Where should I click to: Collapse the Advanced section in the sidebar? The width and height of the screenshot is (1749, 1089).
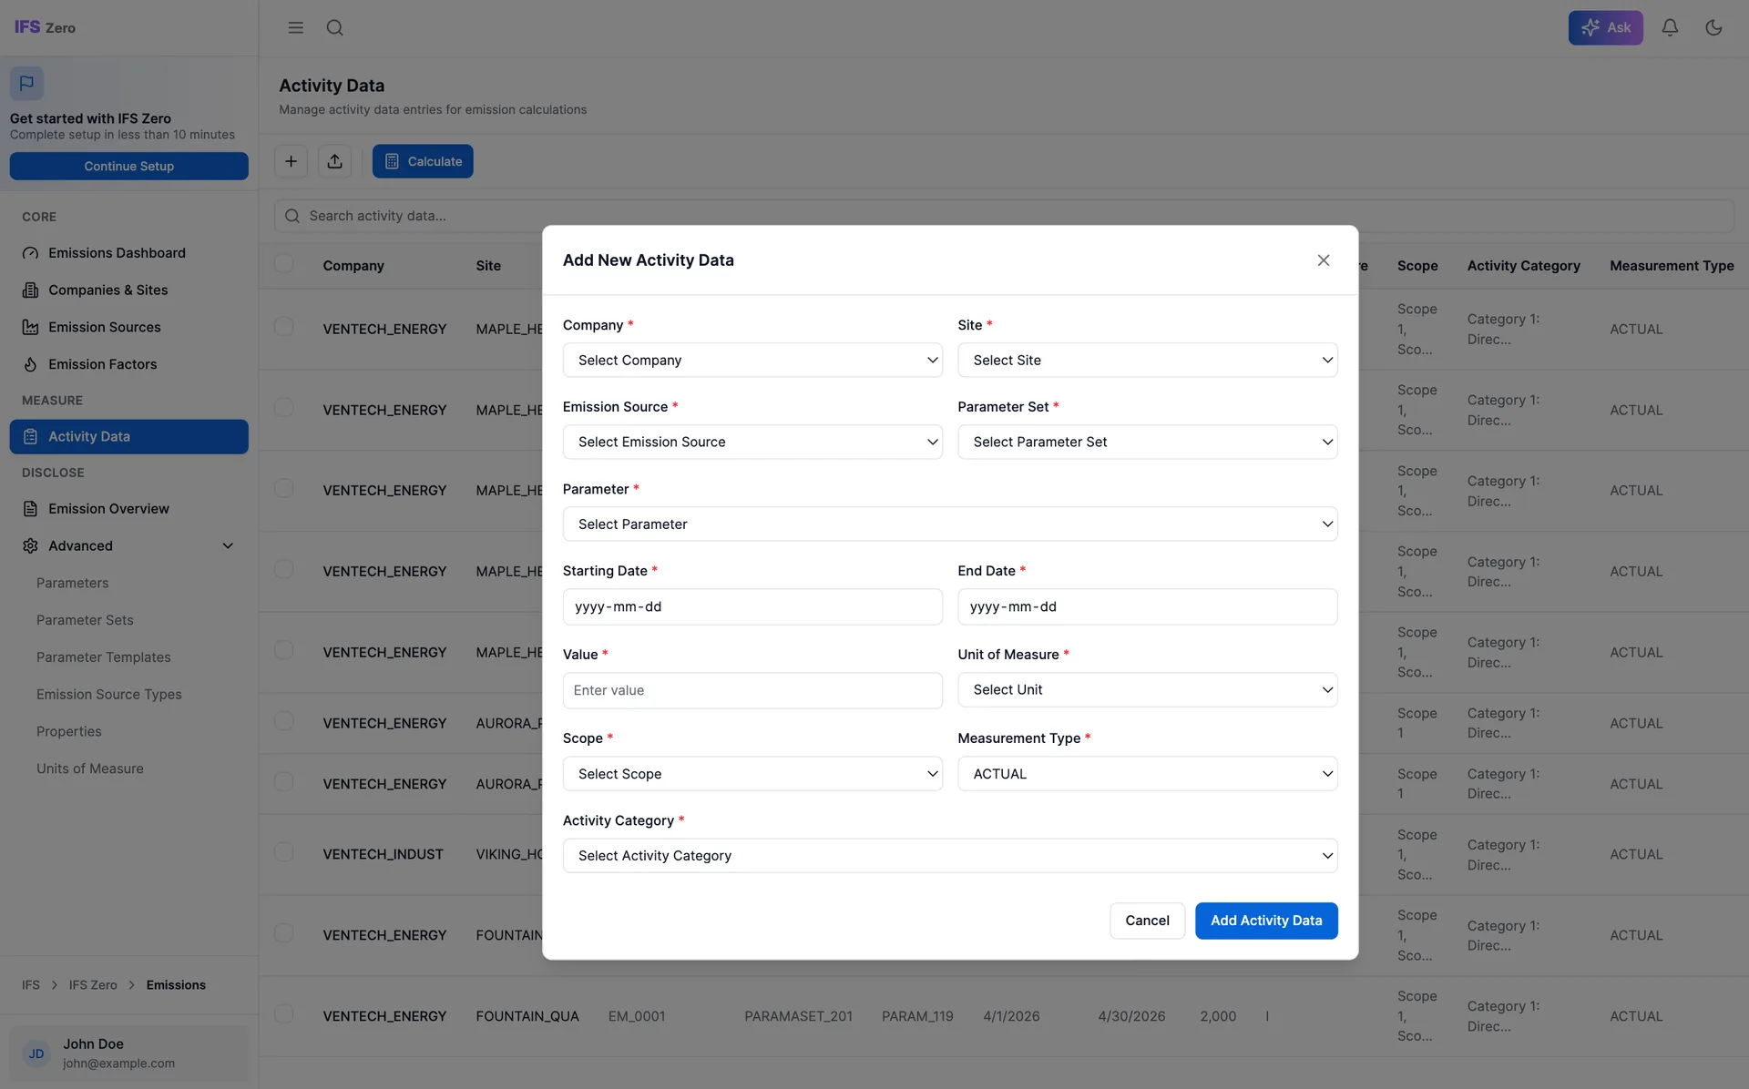pyautogui.click(x=228, y=545)
